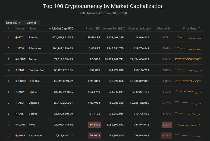Sort by Volume 24h (USD) column
The width and height of the screenshot is (210, 141).
[x=114, y=29]
